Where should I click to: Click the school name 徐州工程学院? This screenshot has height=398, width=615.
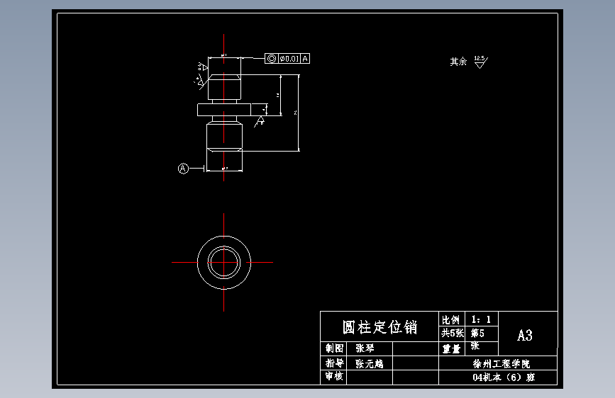501,364
